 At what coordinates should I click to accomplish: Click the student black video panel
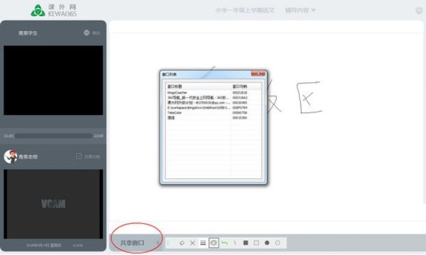click(53, 80)
